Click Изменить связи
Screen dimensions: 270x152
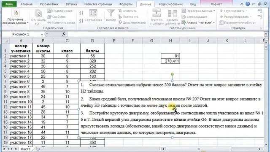pyautogui.click(x=61, y=22)
